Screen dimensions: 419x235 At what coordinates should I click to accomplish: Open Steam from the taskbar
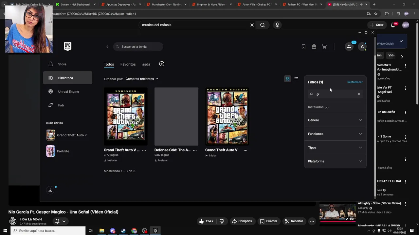[x=123, y=231]
